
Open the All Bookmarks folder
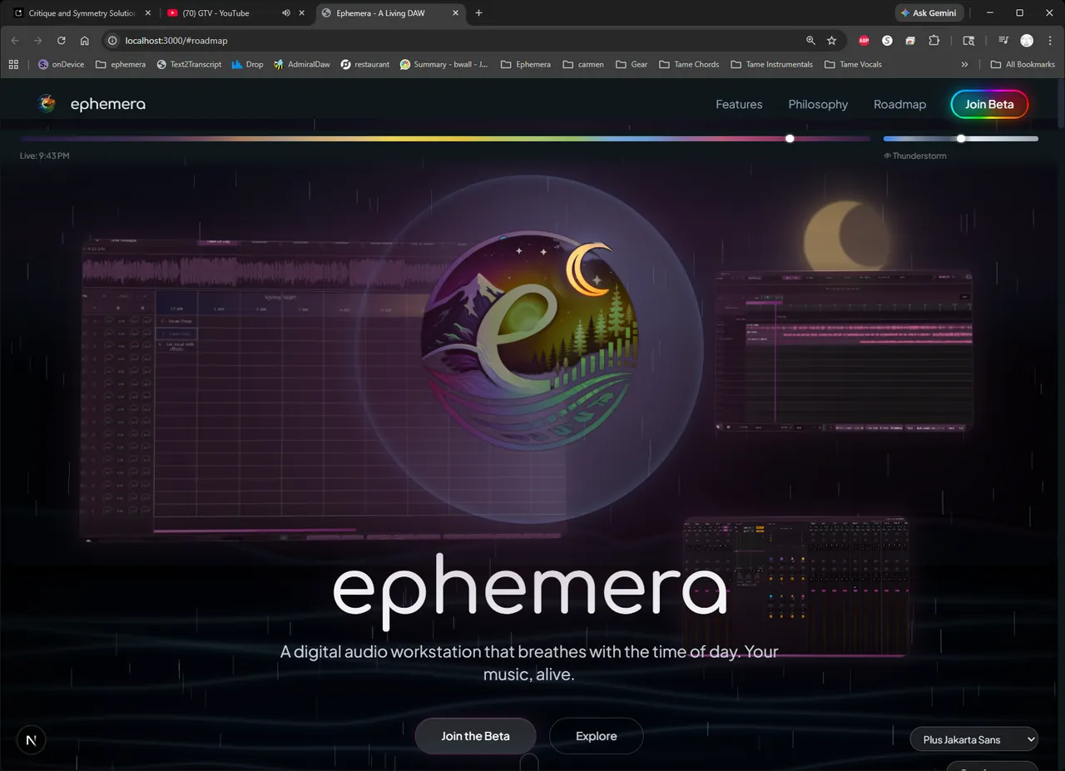(1023, 64)
